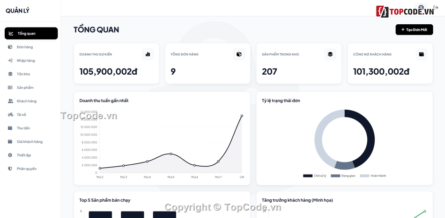
Task: Click the Doanh thu tuần gần nhất title
Action: (104, 101)
